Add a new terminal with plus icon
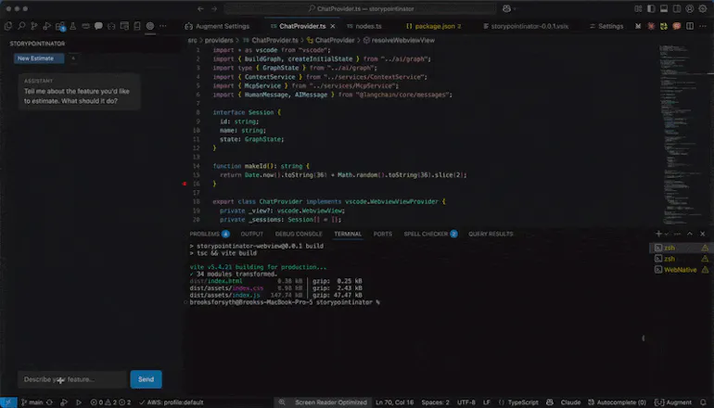The image size is (714, 408). [658, 234]
